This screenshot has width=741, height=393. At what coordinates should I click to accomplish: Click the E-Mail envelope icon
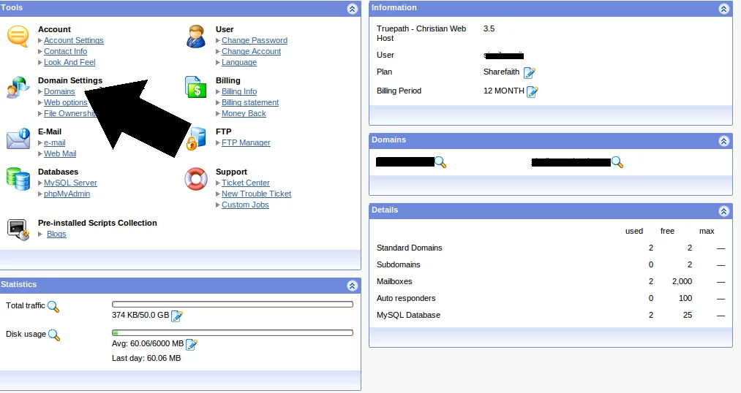18,139
